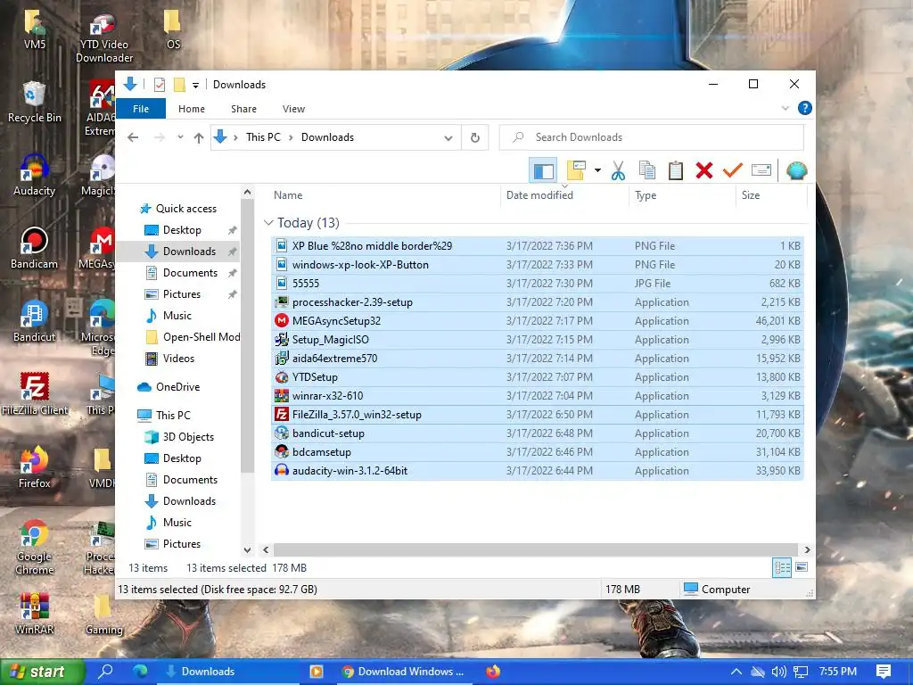Click the Firefox icon on taskbar
This screenshot has width=913, height=685.
(493, 672)
